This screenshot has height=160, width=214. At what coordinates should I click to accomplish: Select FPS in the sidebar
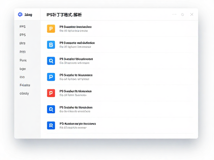pyautogui.click(x=22, y=27)
